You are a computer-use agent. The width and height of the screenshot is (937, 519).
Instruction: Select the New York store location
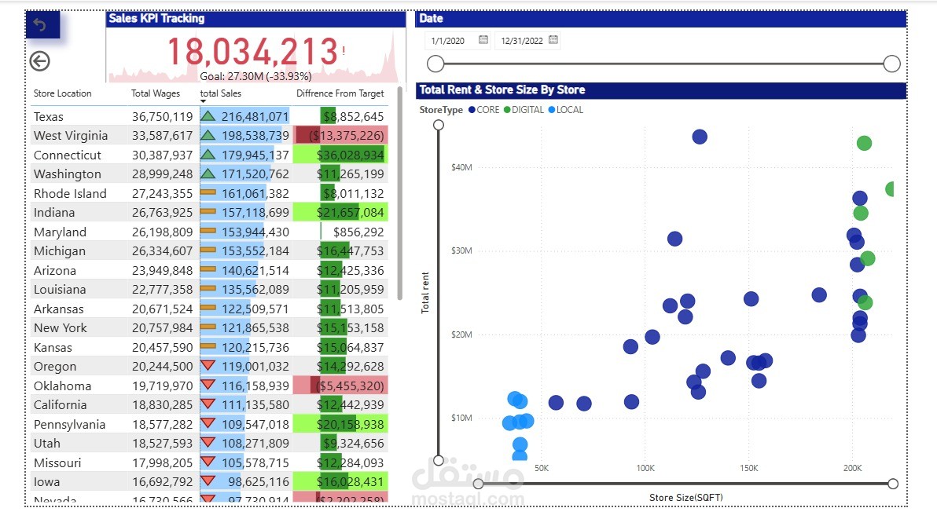click(x=61, y=328)
